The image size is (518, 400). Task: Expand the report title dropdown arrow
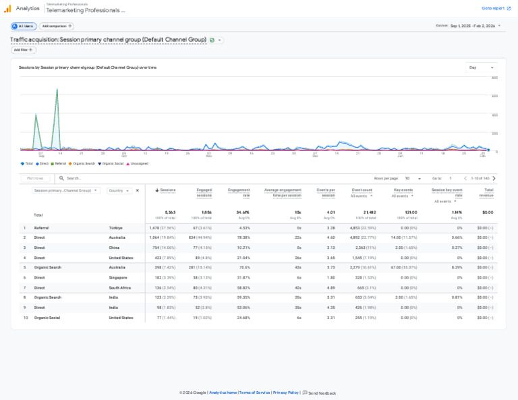point(219,40)
